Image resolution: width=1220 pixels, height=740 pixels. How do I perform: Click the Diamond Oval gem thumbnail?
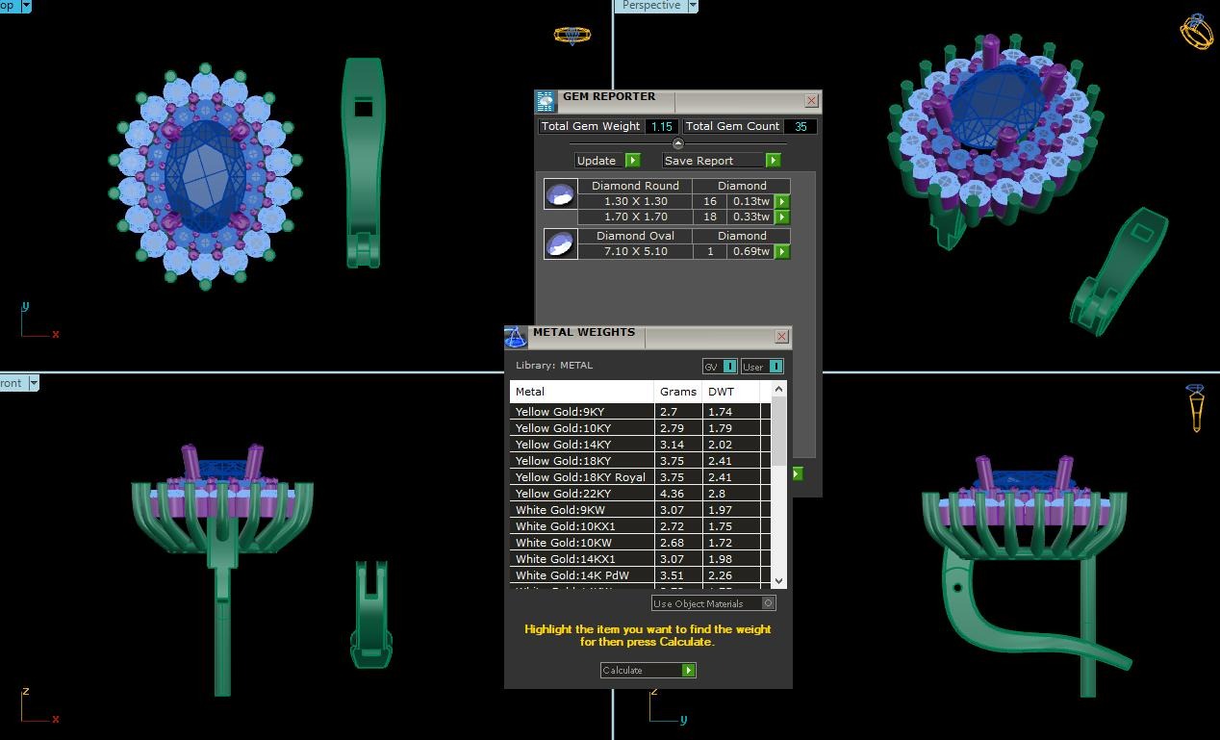[560, 243]
